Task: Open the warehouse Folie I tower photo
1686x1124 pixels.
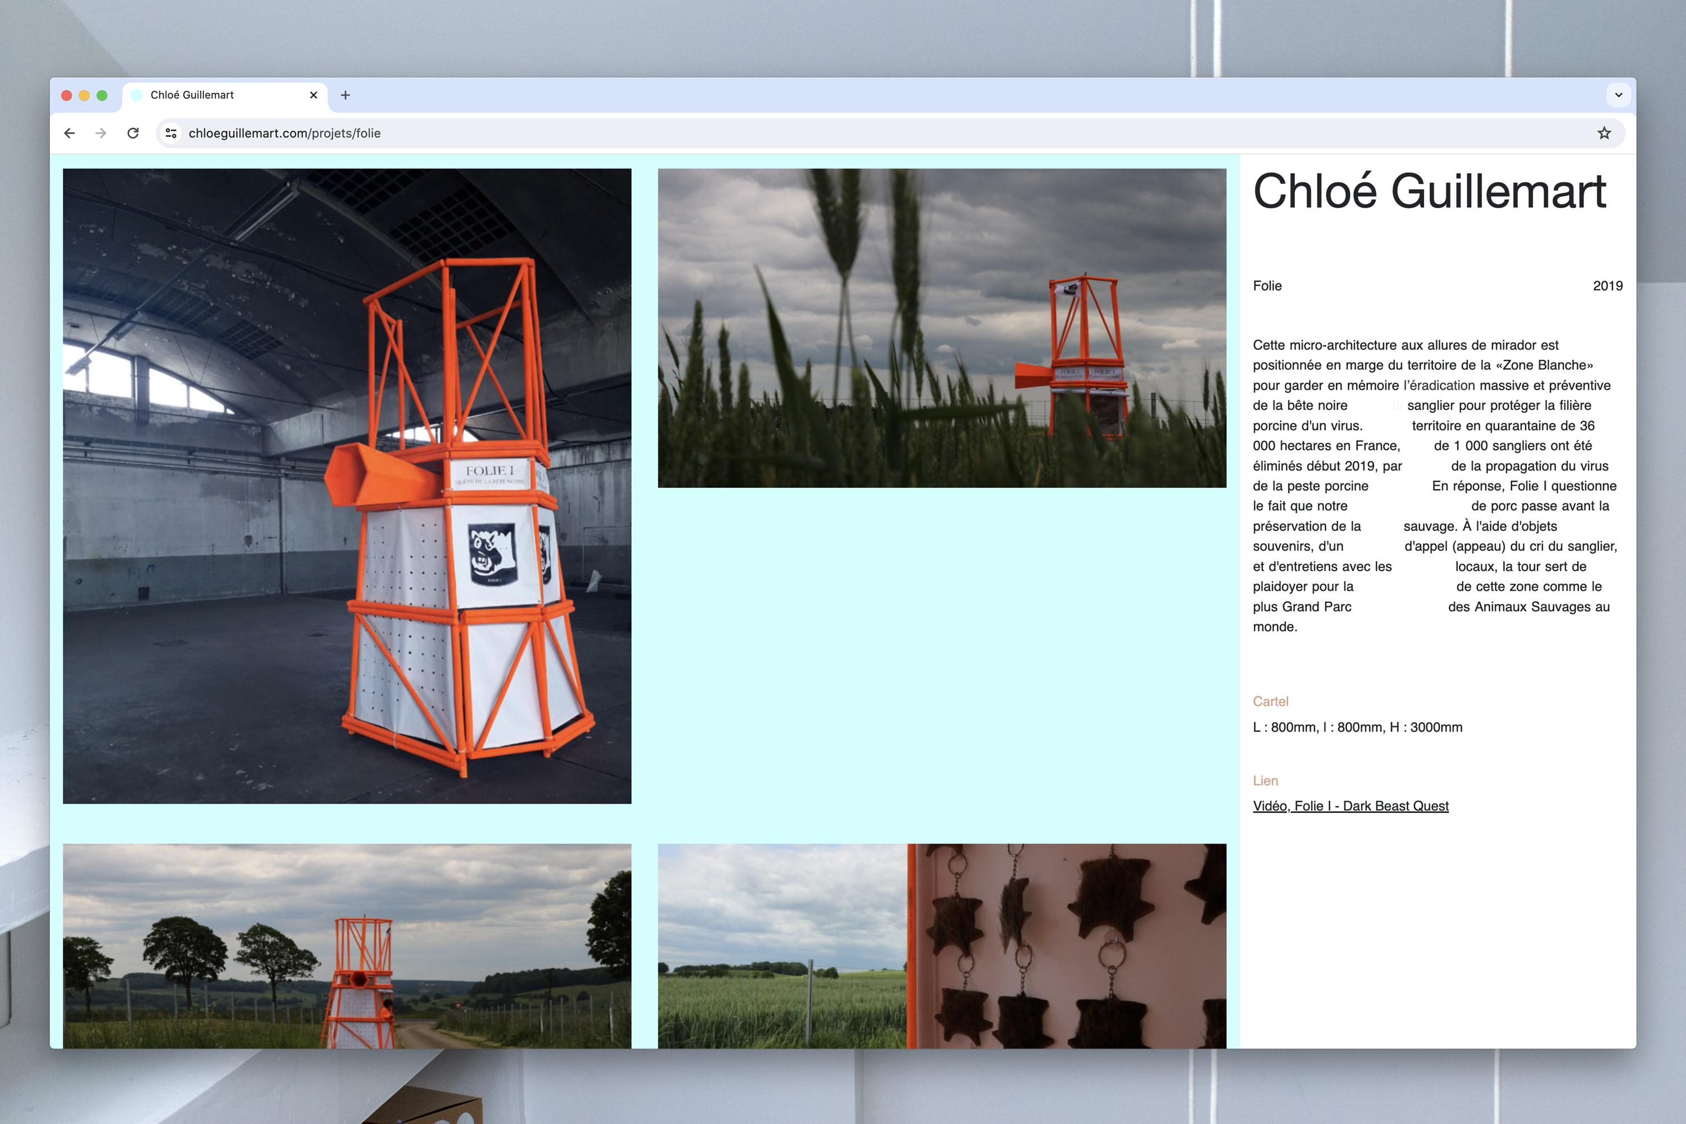Action: click(x=347, y=486)
